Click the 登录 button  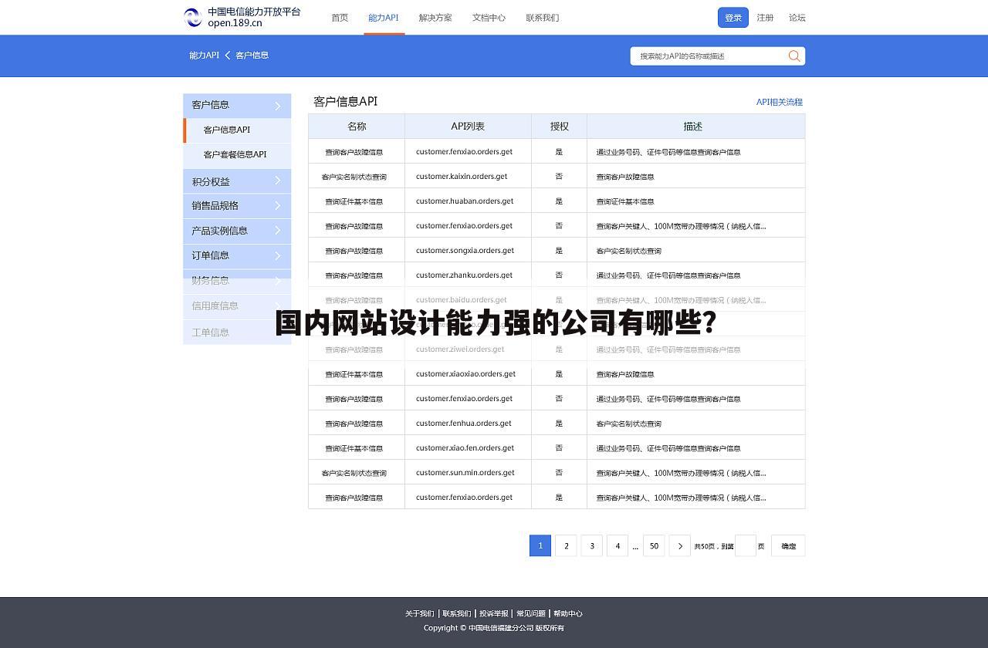tap(733, 17)
